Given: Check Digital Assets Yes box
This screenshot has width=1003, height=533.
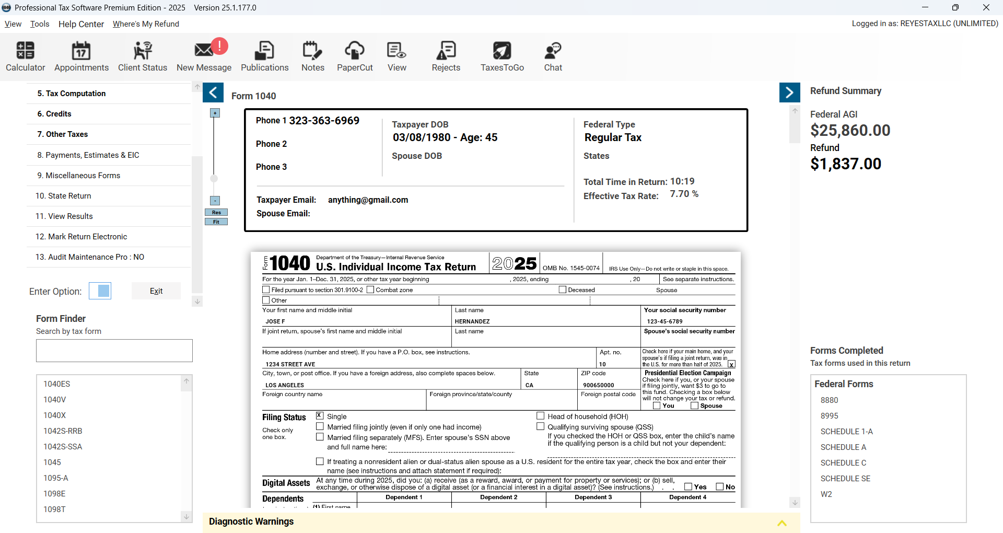Looking at the screenshot, I should pos(688,486).
